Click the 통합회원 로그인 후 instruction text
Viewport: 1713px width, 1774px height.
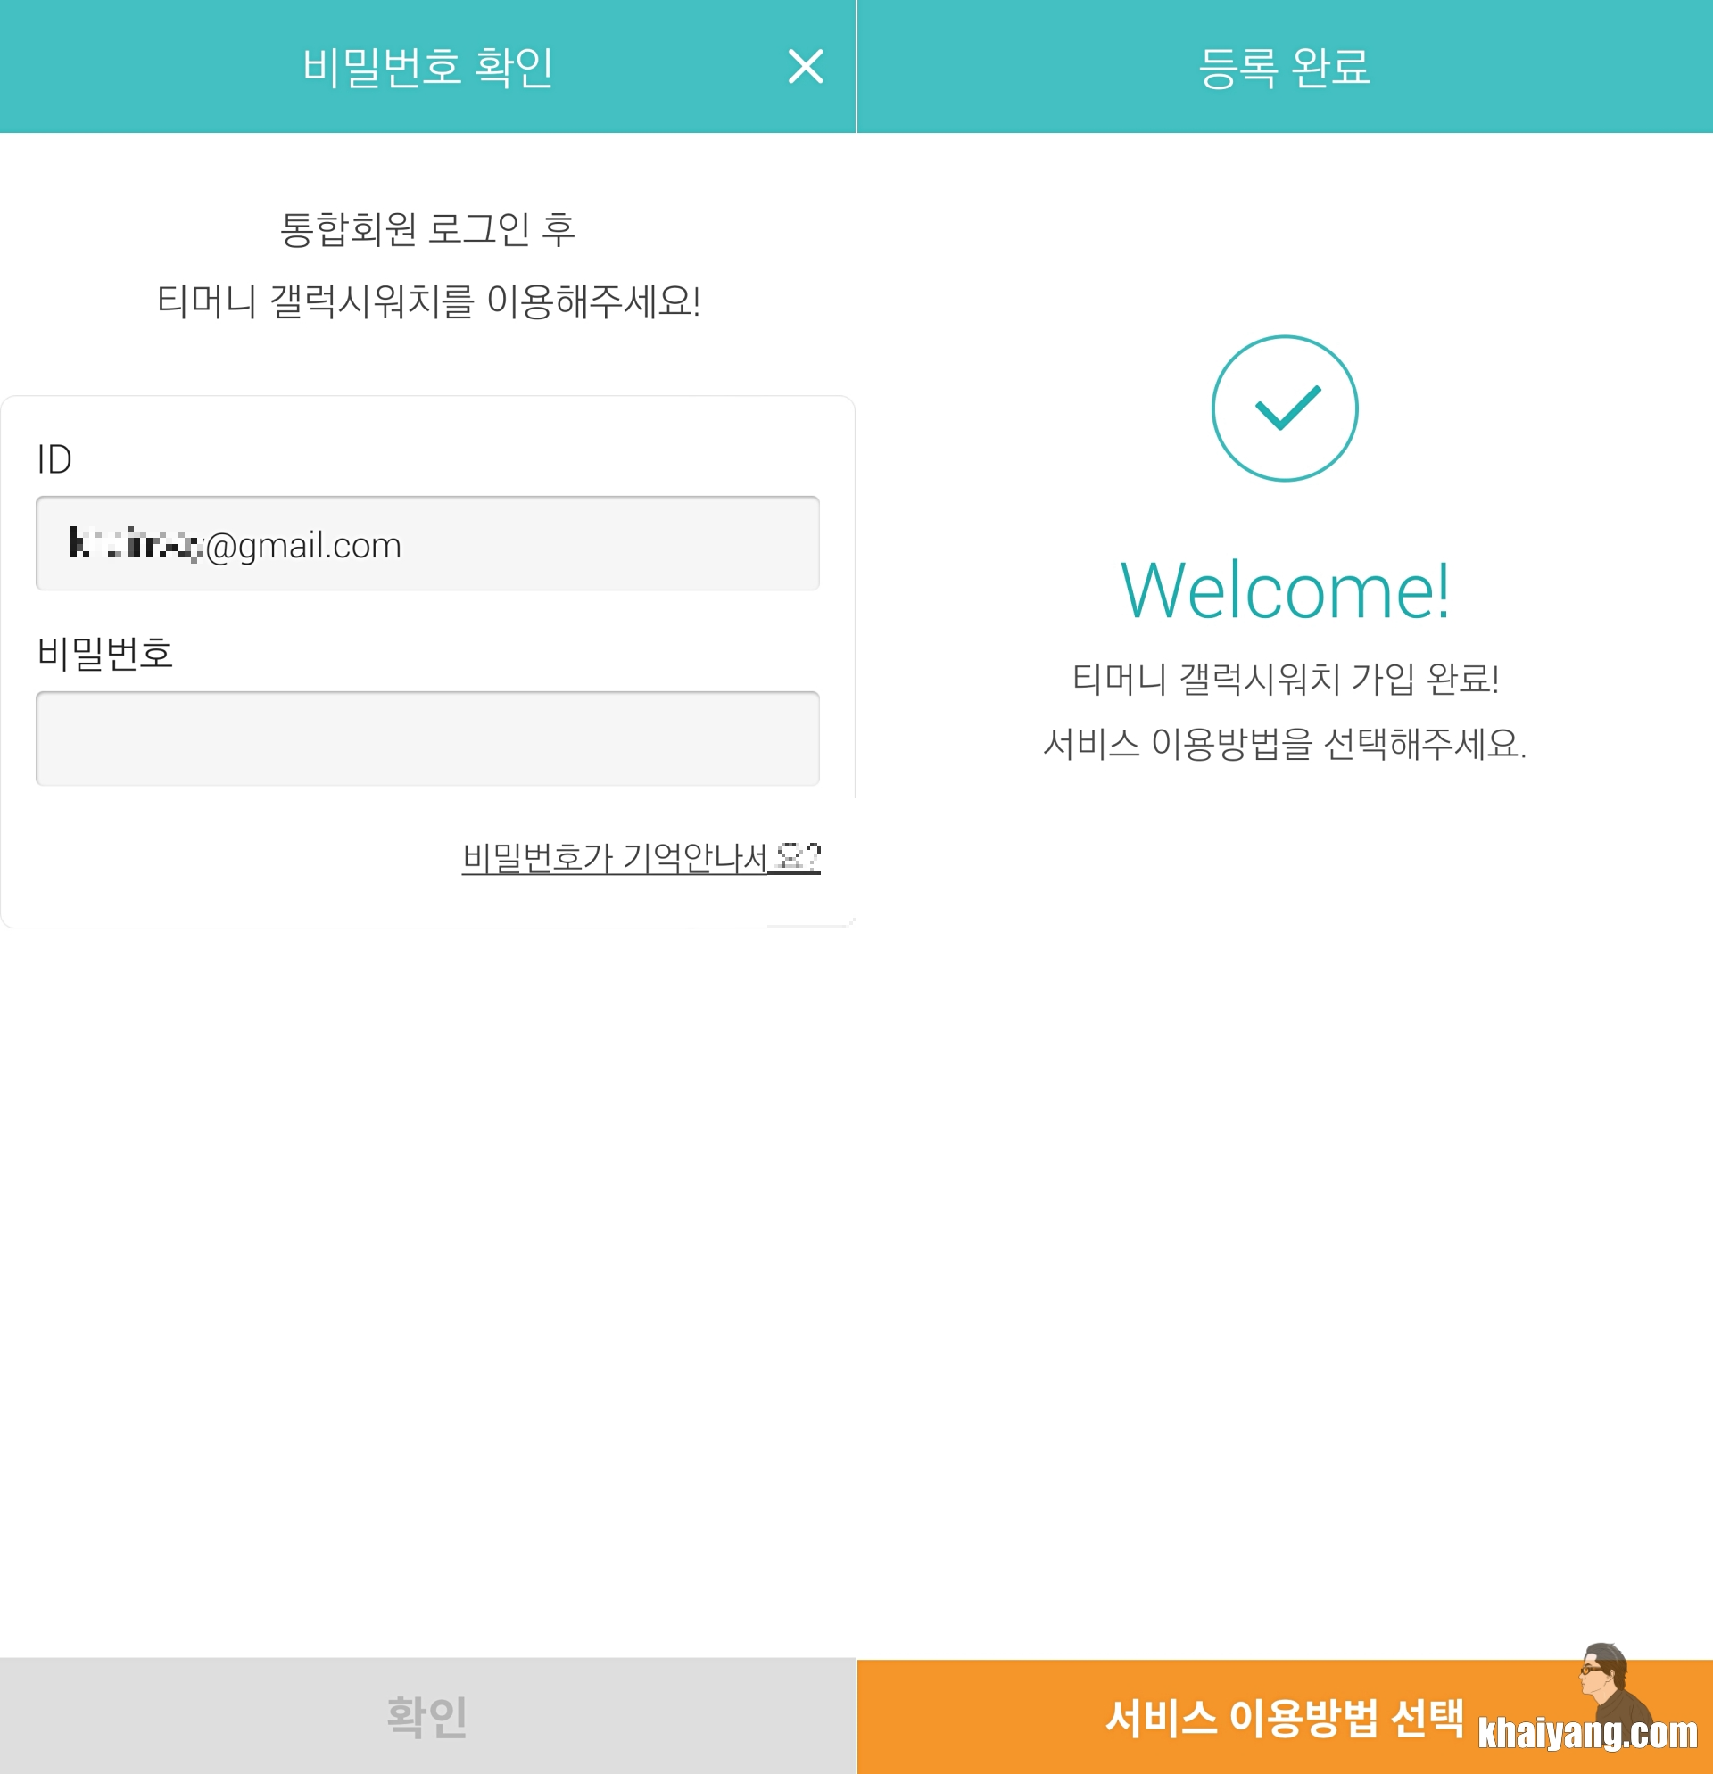pos(427,229)
